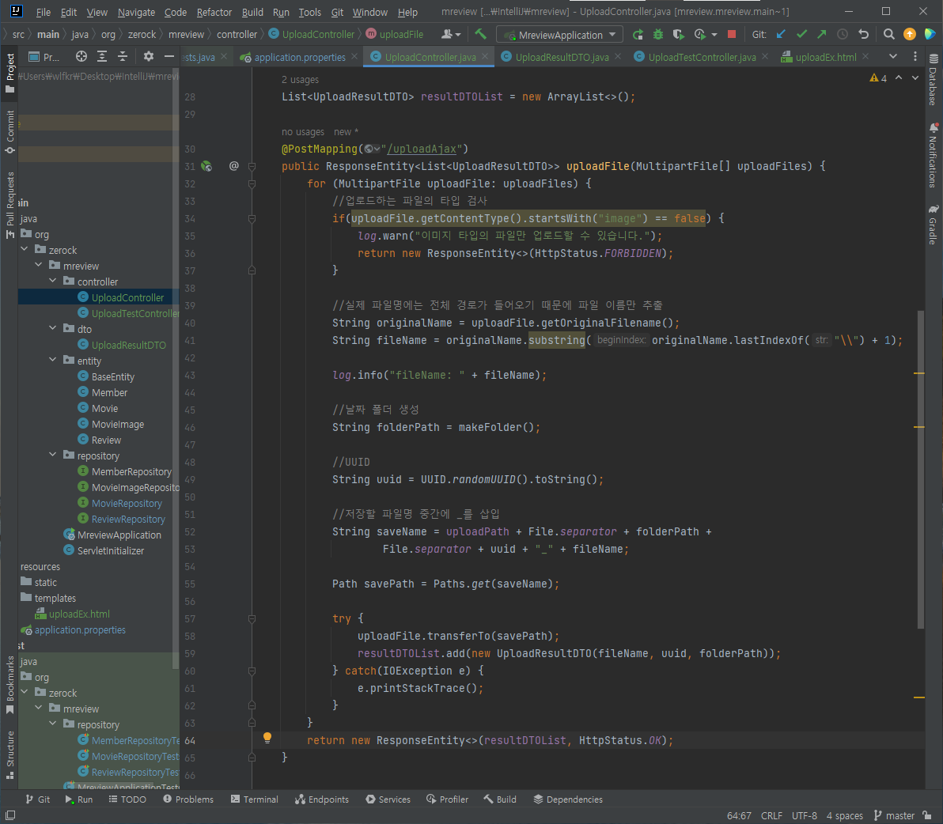Open IDE updates orange arrow icon
This screenshot has height=824, width=943.
910,34
